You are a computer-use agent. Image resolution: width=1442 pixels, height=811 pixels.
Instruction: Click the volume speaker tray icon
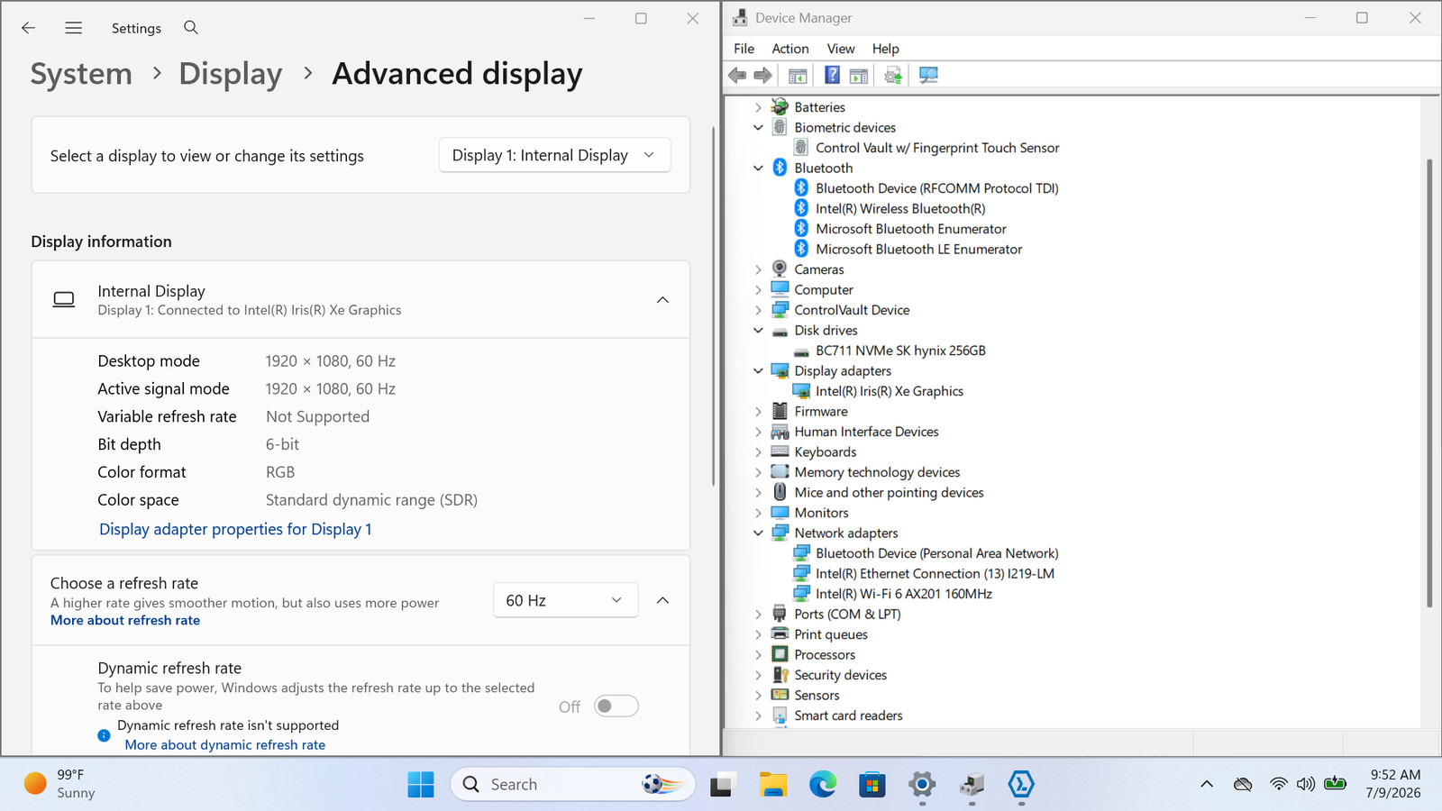(1306, 784)
